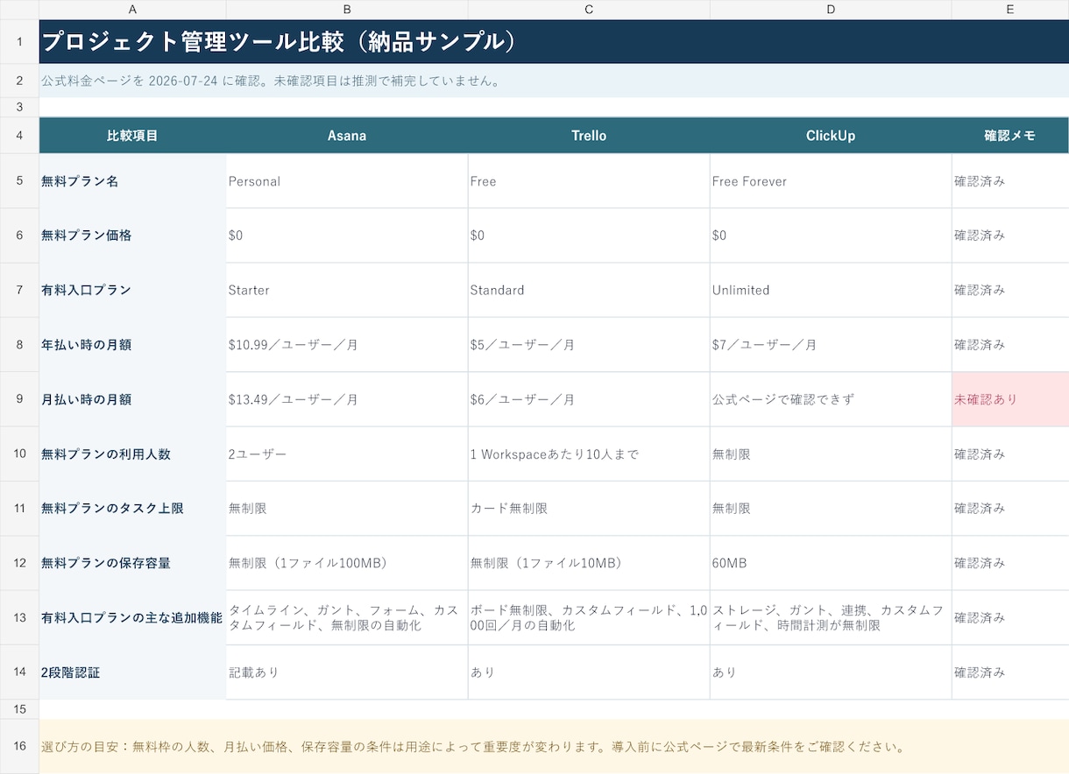Select the 60MB cell
The height and width of the screenshot is (774, 1069).
click(831, 563)
